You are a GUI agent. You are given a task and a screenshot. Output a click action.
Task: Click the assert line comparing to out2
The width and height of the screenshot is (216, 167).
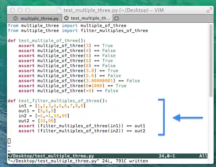[82, 131]
